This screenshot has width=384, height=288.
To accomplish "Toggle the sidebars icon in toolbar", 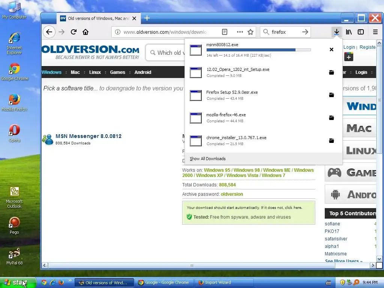I will [361, 32].
